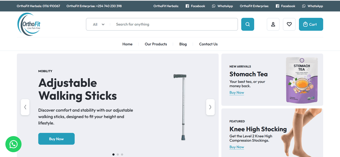Open OrthoFit Enterprise Facebook page
The image size is (340, 157).
click(x=285, y=6)
